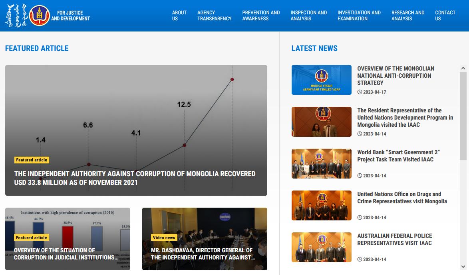Open UN Office on Drugs and Crime news
469x275 pixels.
[x=402, y=197]
